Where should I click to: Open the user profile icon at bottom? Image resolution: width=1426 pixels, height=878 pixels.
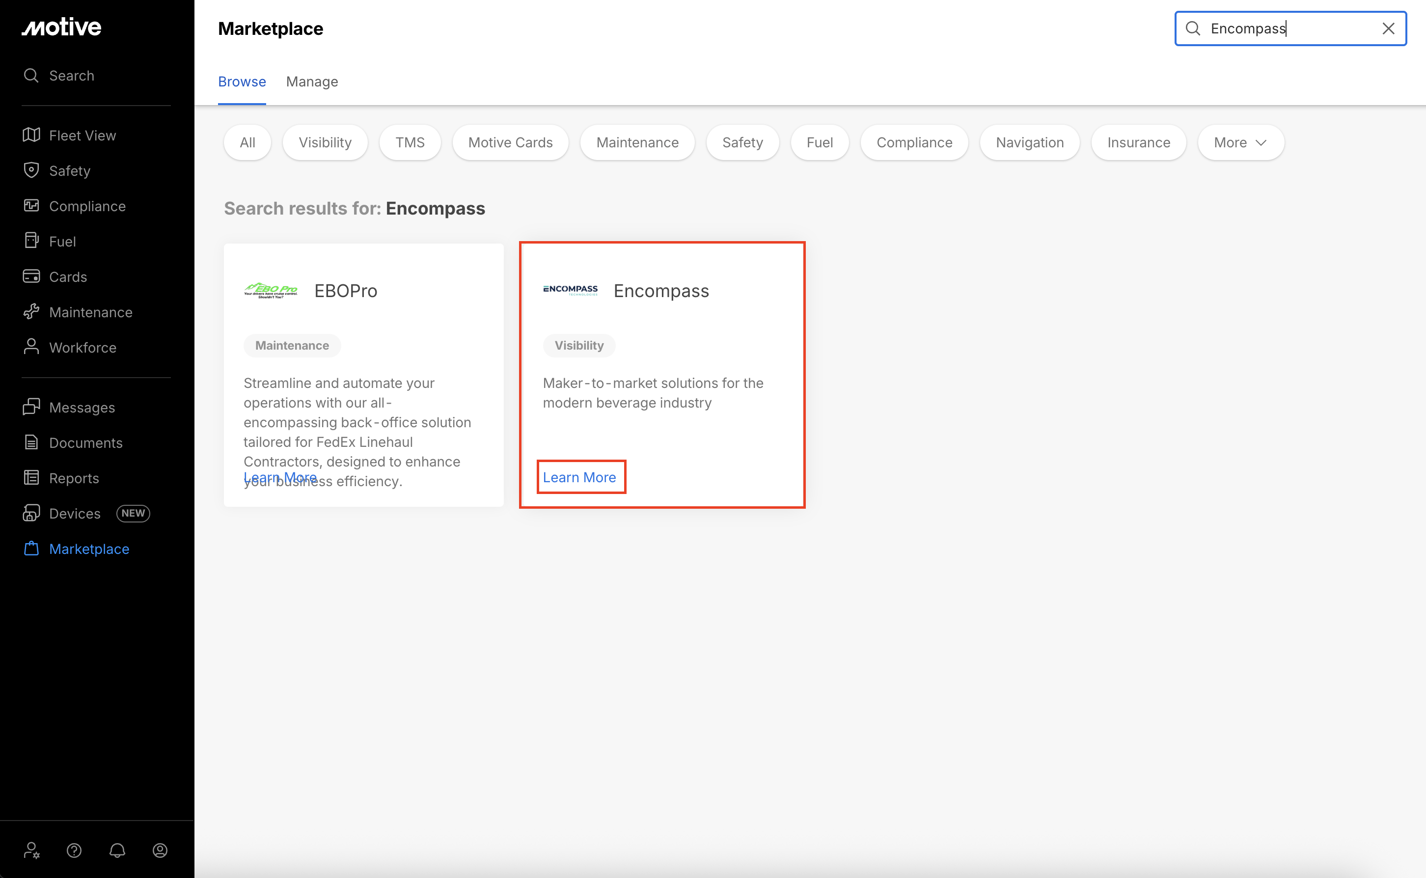click(160, 850)
